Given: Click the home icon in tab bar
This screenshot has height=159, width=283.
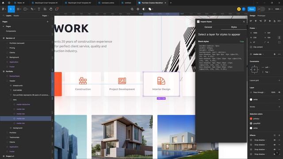Looking at the screenshot, I should [3, 3].
